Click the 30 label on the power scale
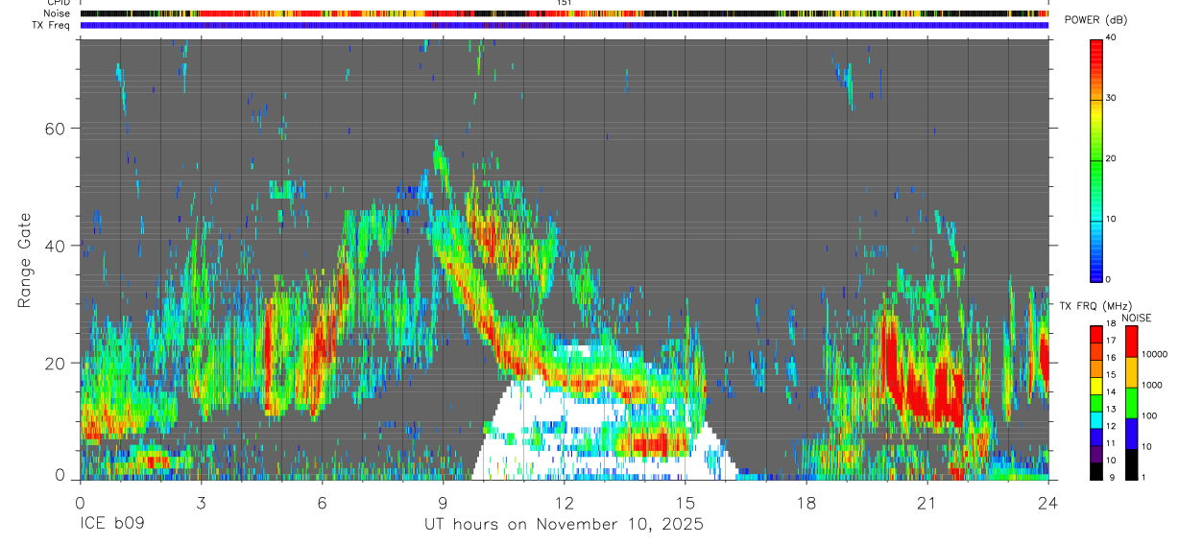 point(1111,98)
